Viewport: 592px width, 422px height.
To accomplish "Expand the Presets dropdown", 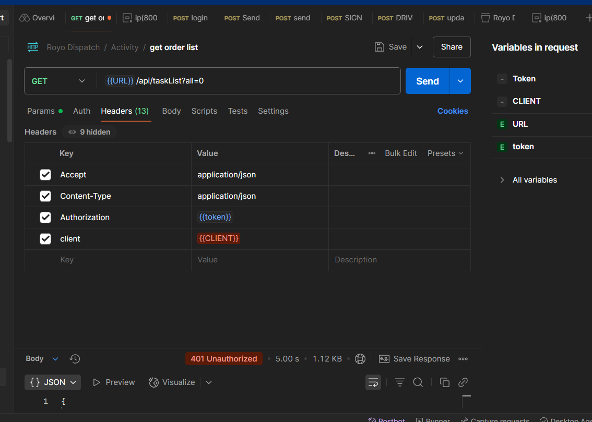I will (445, 153).
